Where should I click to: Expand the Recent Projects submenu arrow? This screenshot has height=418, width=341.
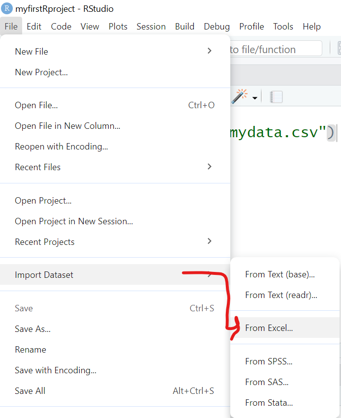(210, 241)
